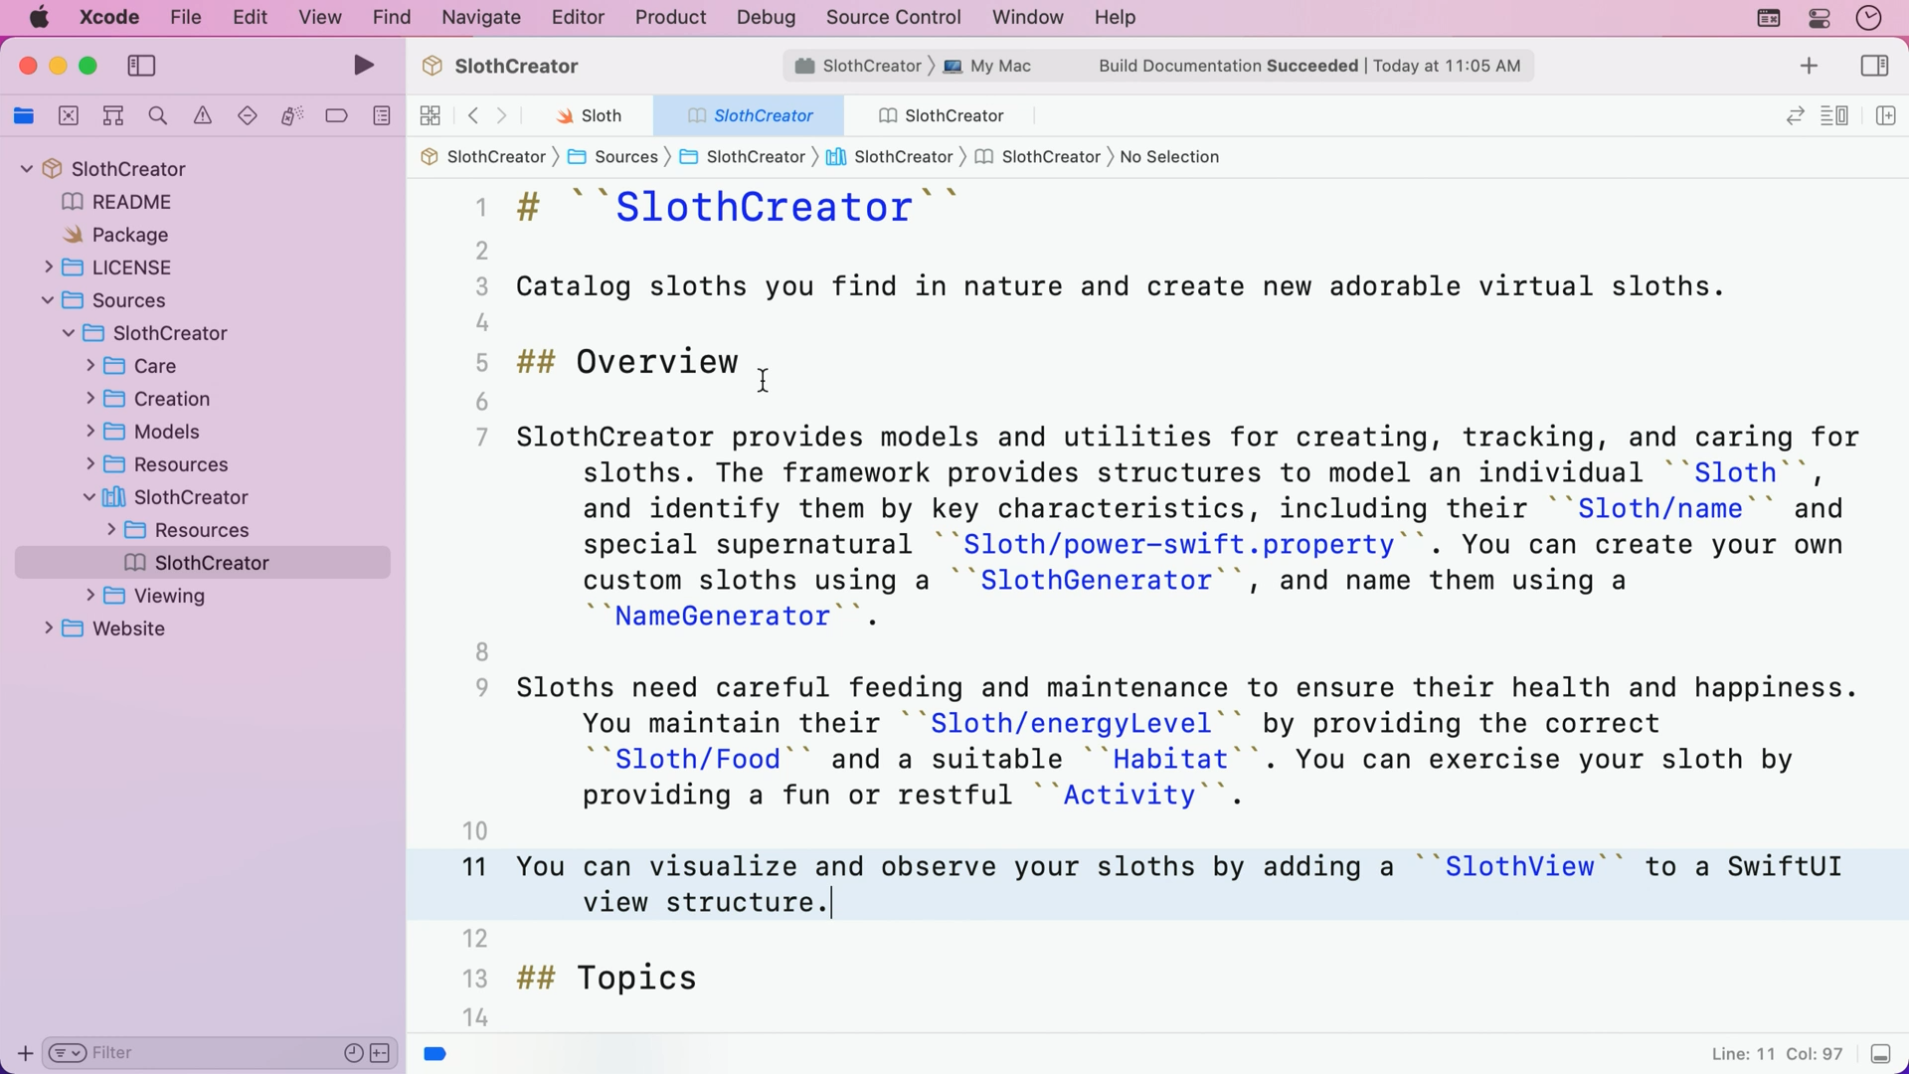Open the Project navigator folder icon
Image resolution: width=1909 pixels, height=1074 pixels.
pos(24,116)
